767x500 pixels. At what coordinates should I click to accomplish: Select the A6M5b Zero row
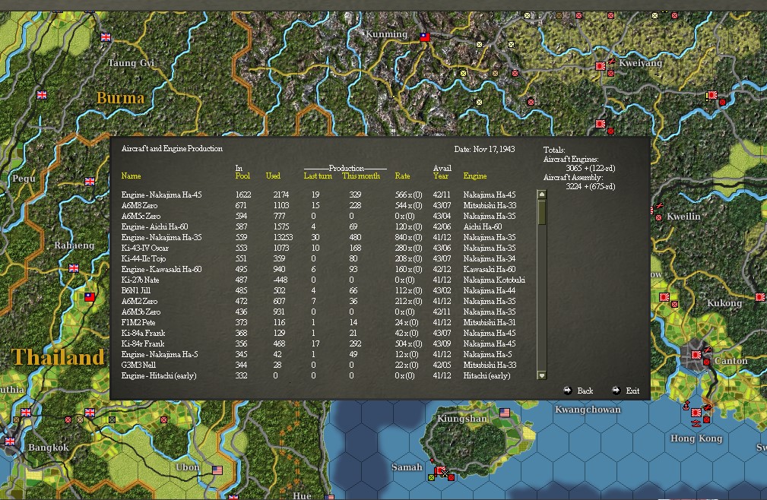(x=324, y=312)
